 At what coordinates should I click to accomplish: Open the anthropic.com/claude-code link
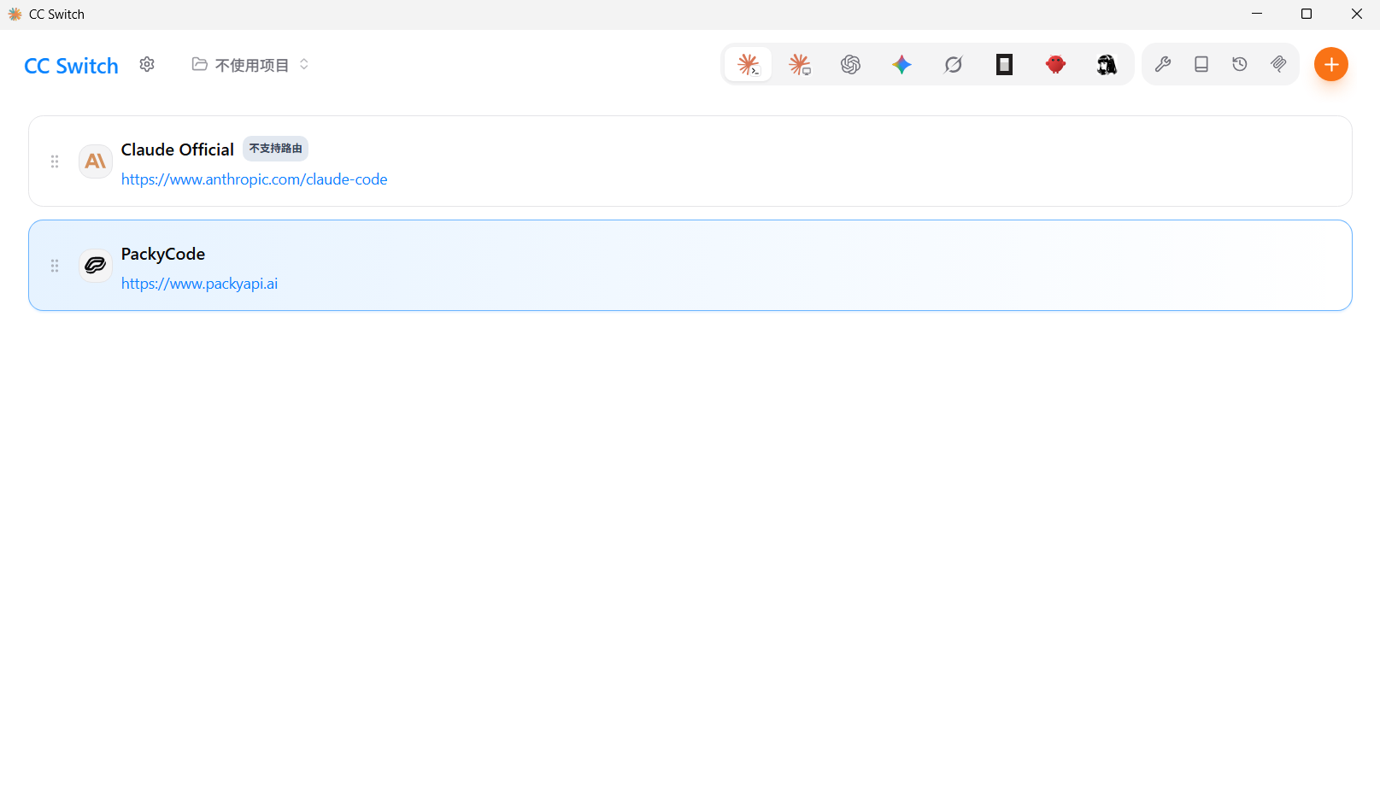point(255,179)
